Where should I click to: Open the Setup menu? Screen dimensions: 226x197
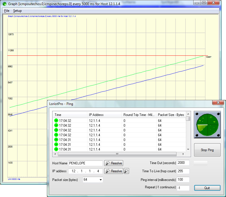point(18,11)
